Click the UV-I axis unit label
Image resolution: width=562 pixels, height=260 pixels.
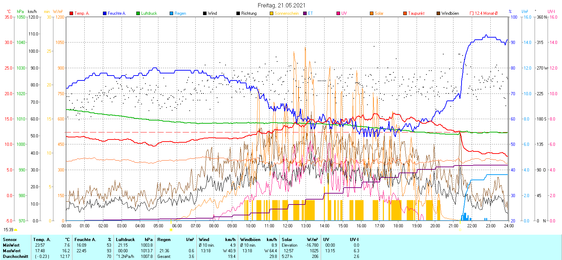coord(551,12)
